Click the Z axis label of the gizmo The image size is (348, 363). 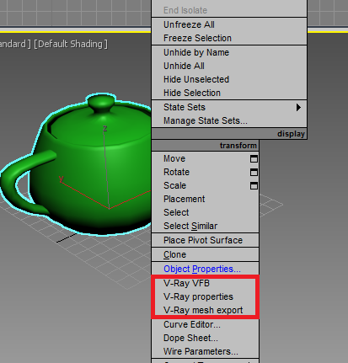(x=105, y=129)
